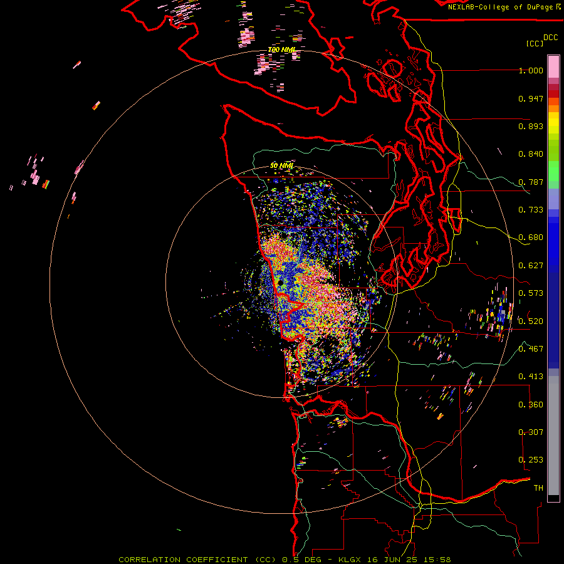Select the 0.360 scale value
This screenshot has width=564, height=564.
pyautogui.click(x=531, y=405)
